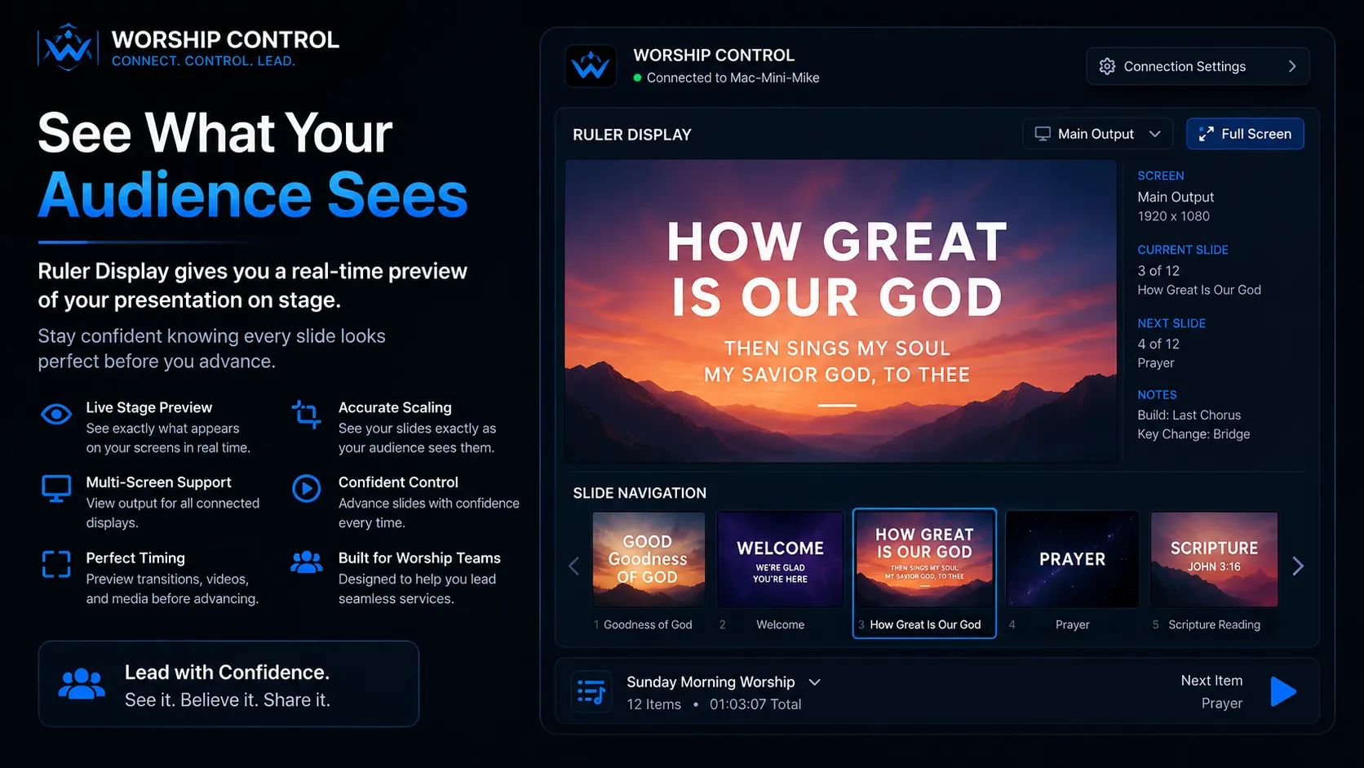
Task: Click the Full Screen button
Action: (1245, 134)
